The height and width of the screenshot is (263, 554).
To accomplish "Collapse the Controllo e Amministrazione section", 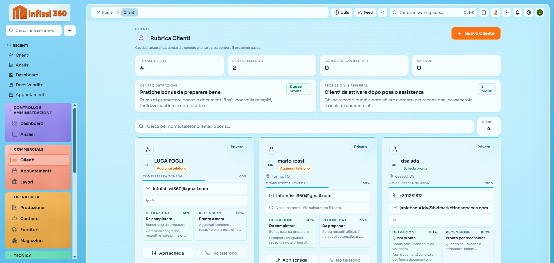I will 33,110.
